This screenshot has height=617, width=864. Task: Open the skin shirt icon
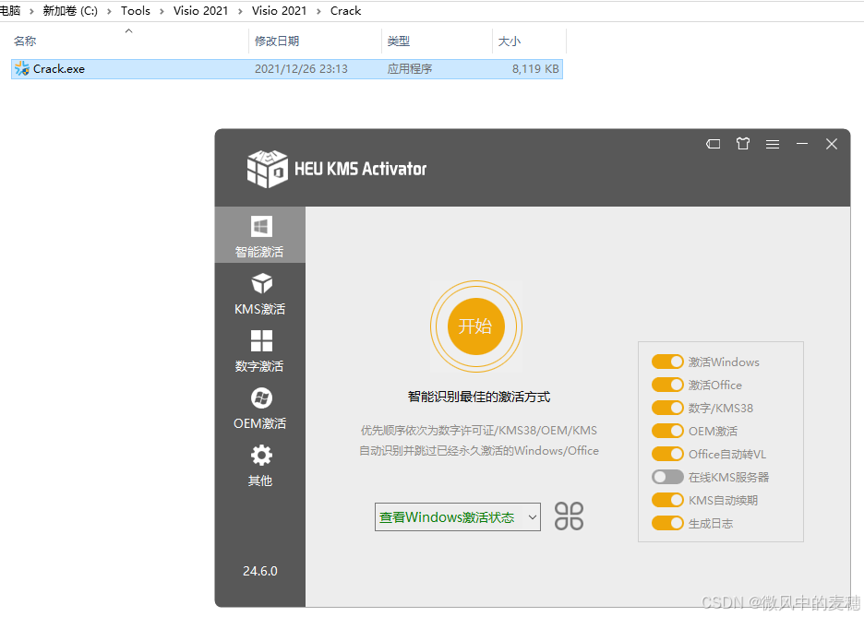(x=743, y=144)
